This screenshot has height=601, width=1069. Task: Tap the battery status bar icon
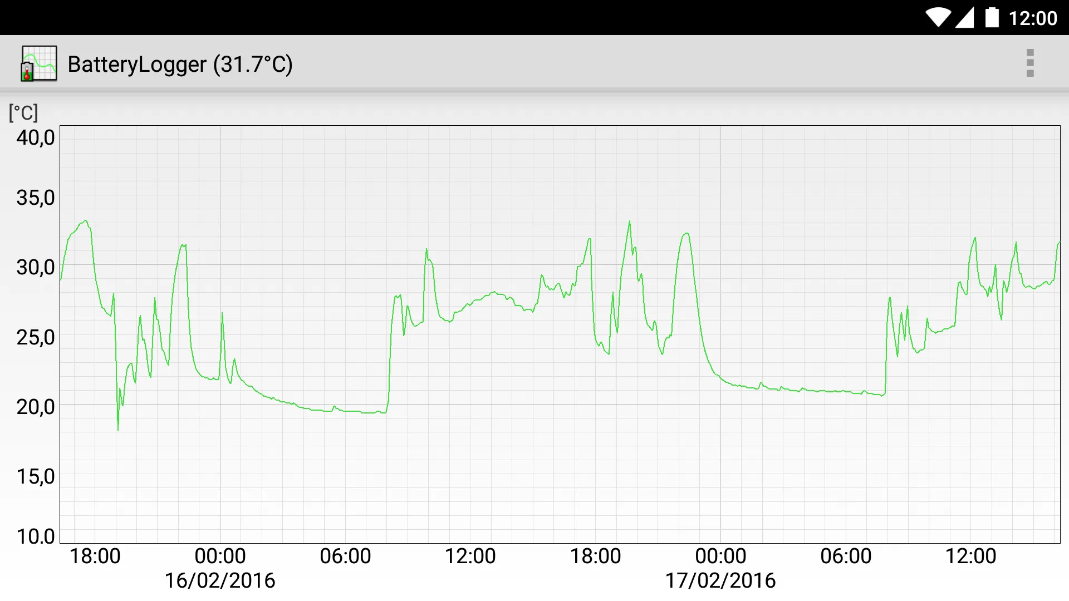pos(992,17)
